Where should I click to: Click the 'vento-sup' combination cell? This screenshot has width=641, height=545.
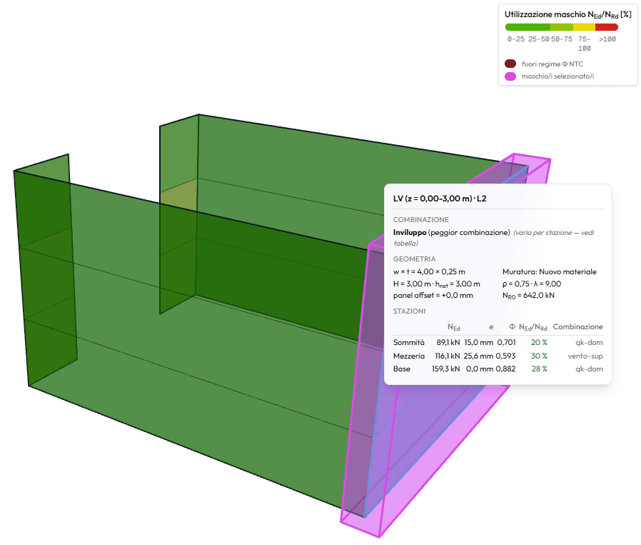tap(585, 356)
